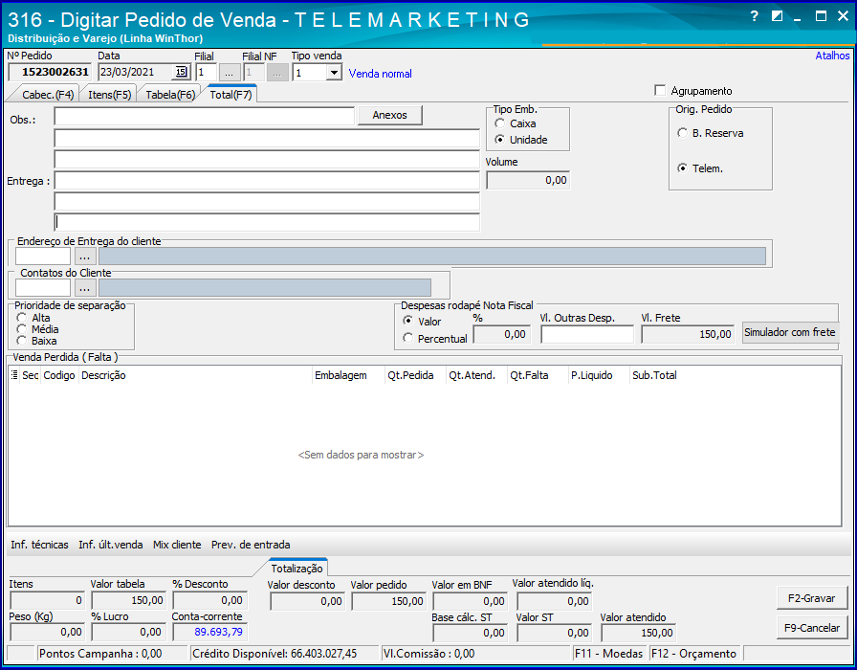This screenshot has width=857, height=670.
Task: Click the Venda normal label
Action: (381, 74)
